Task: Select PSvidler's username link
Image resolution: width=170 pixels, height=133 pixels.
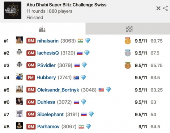Action: point(46,65)
